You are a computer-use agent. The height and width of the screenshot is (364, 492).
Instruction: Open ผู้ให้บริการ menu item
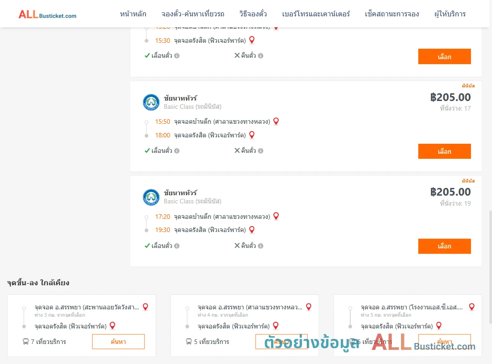(x=450, y=14)
